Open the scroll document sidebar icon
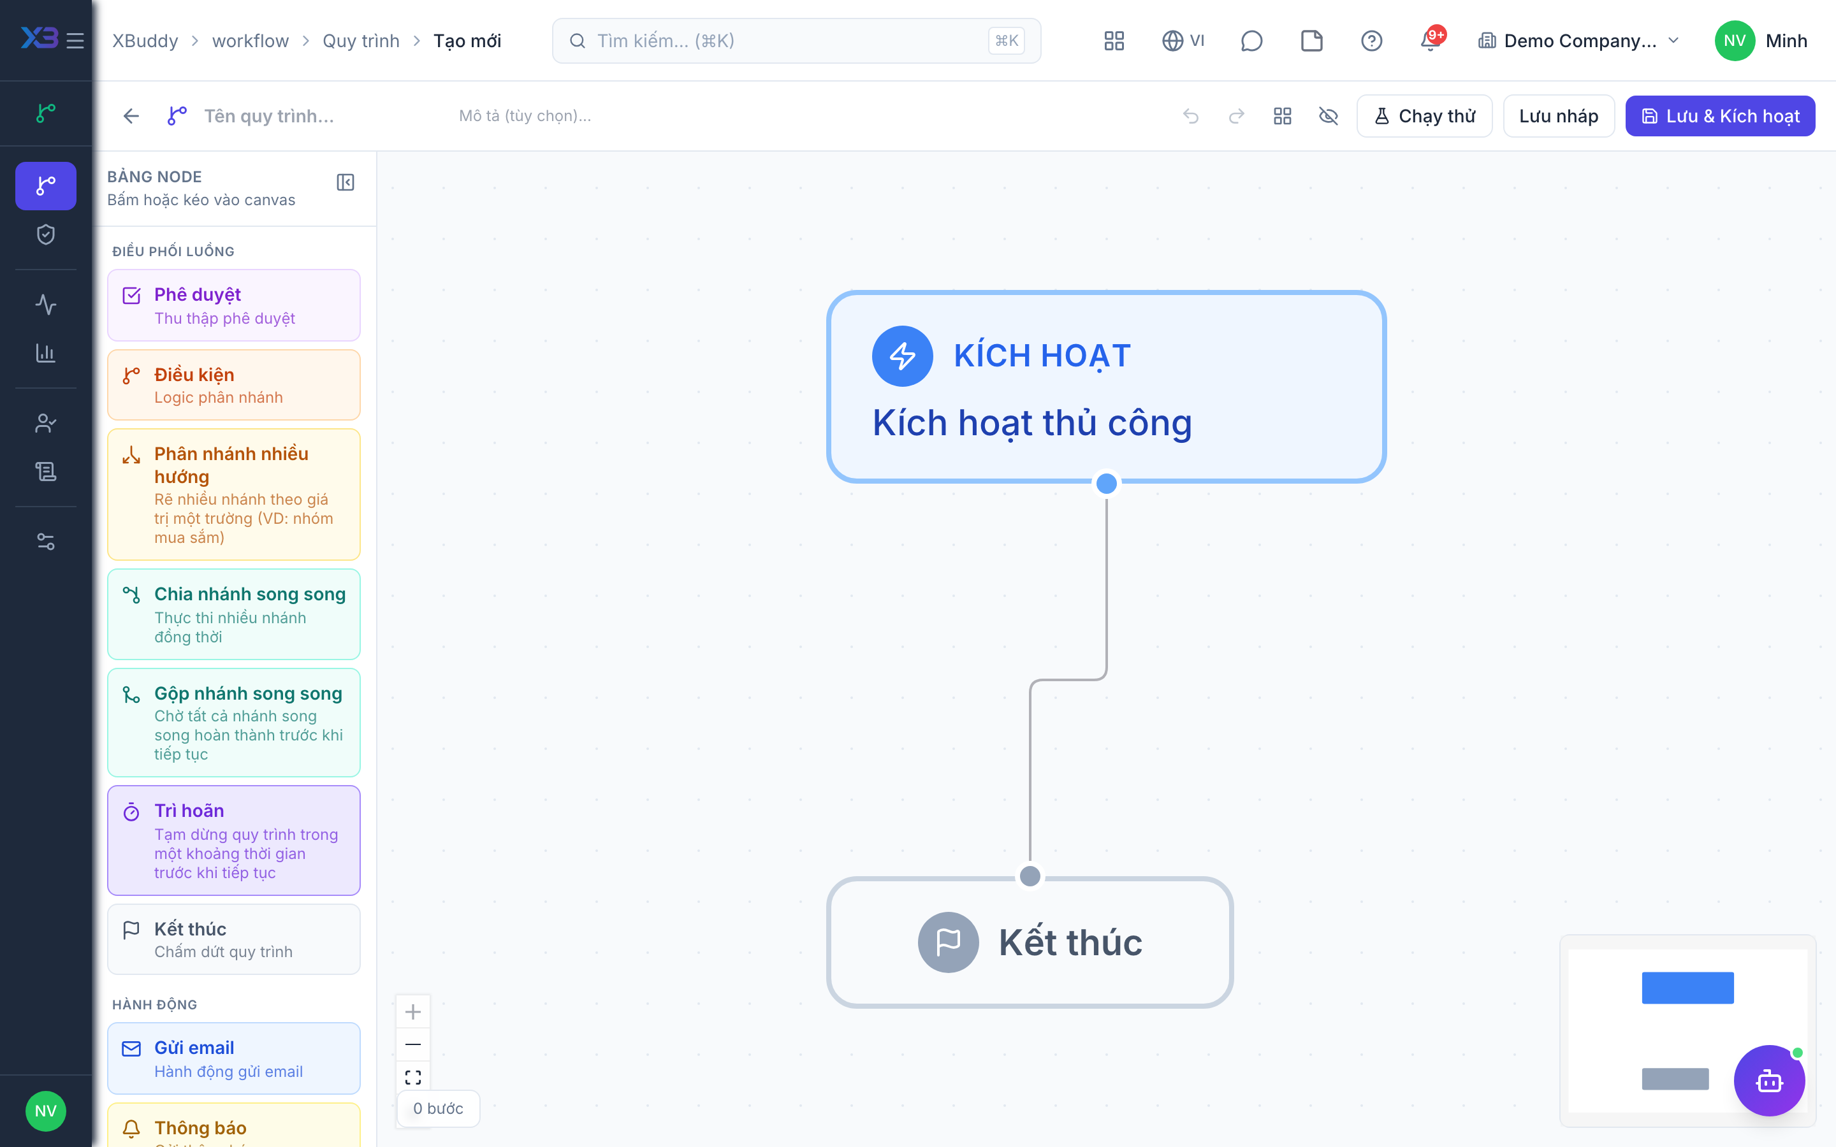Screen dimensions: 1836x1147 tap(45, 471)
